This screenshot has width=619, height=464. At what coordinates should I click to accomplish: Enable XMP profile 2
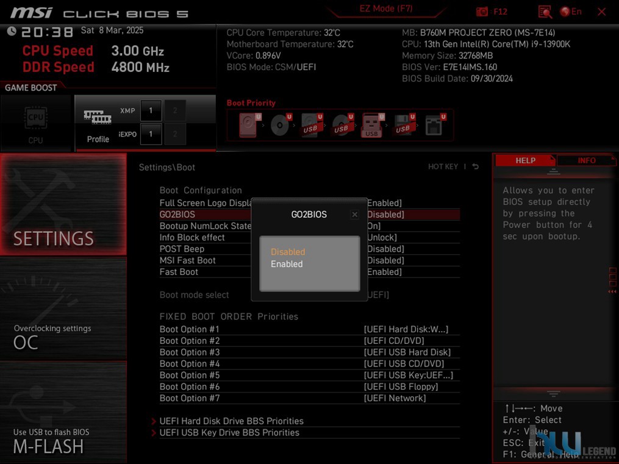[x=175, y=110]
